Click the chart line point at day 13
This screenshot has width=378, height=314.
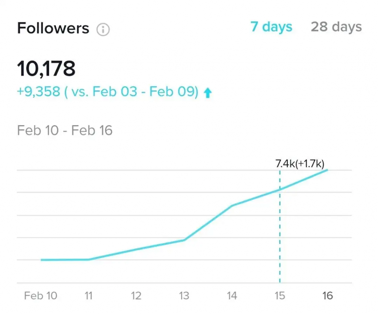click(184, 240)
